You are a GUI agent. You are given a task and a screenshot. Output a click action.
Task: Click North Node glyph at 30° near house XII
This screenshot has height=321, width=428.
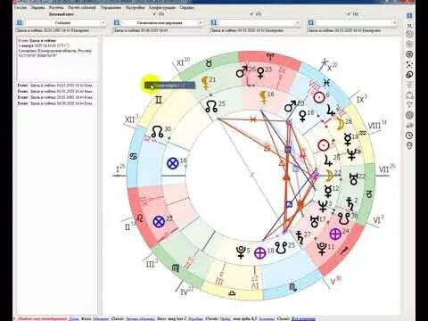157,132
